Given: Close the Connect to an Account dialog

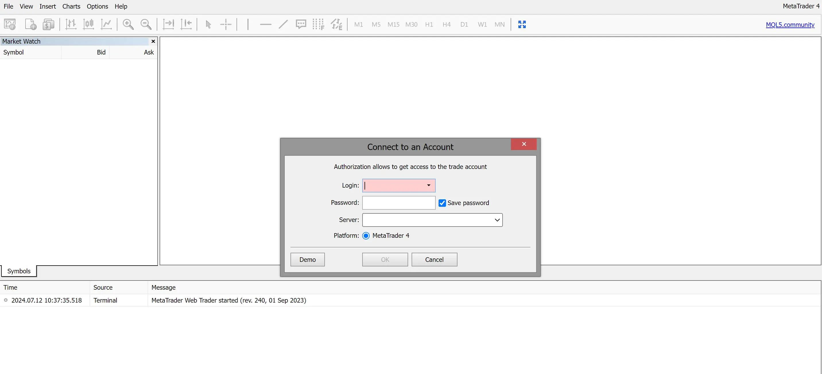Looking at the screenshot, I should [524, 144].
